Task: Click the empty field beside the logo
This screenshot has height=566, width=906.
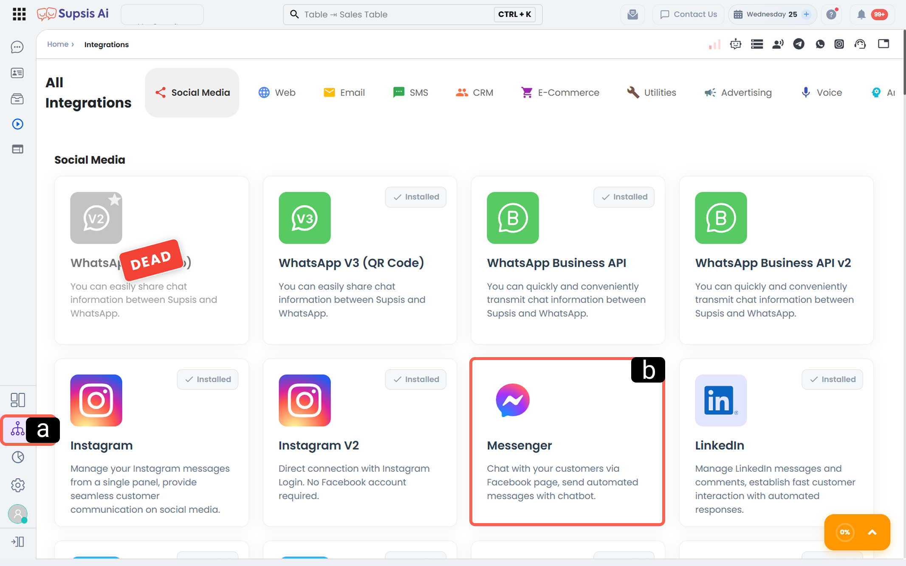Action: point(162,14)
